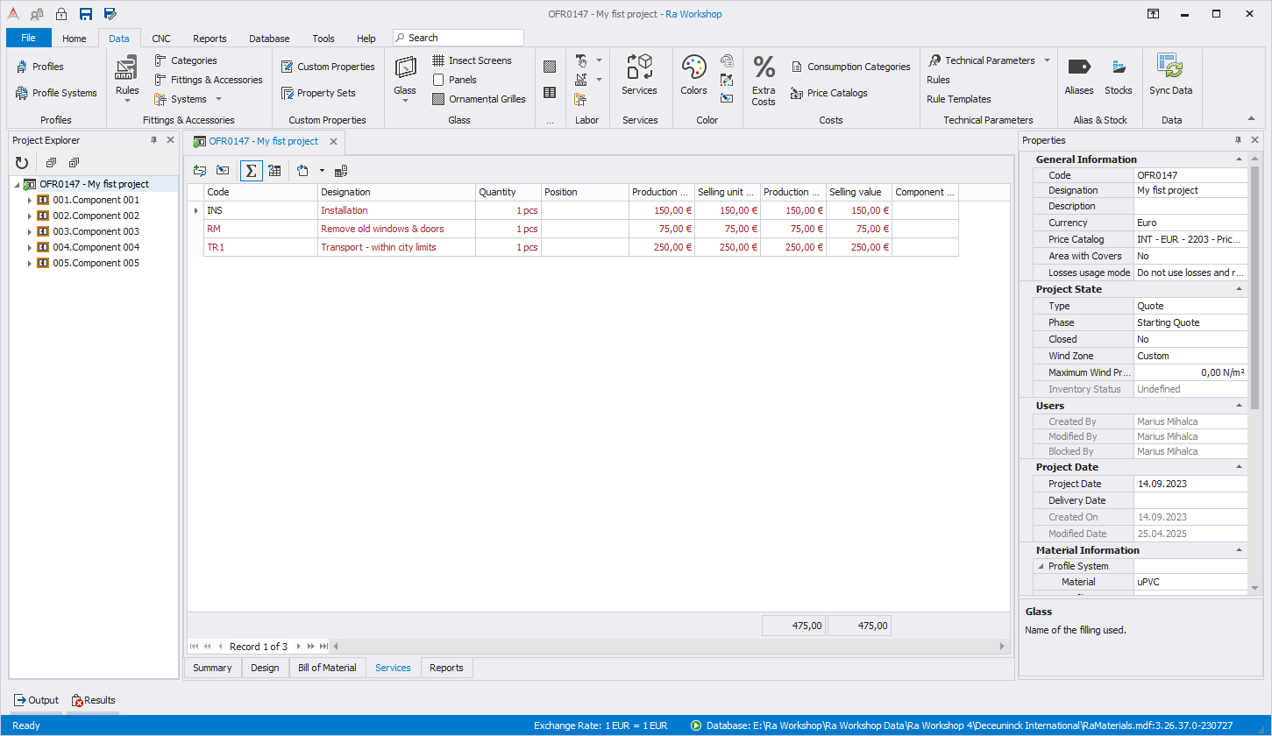Pin the Properties panel
The height and width of the screenshot is (736, 1272).
1238,140
